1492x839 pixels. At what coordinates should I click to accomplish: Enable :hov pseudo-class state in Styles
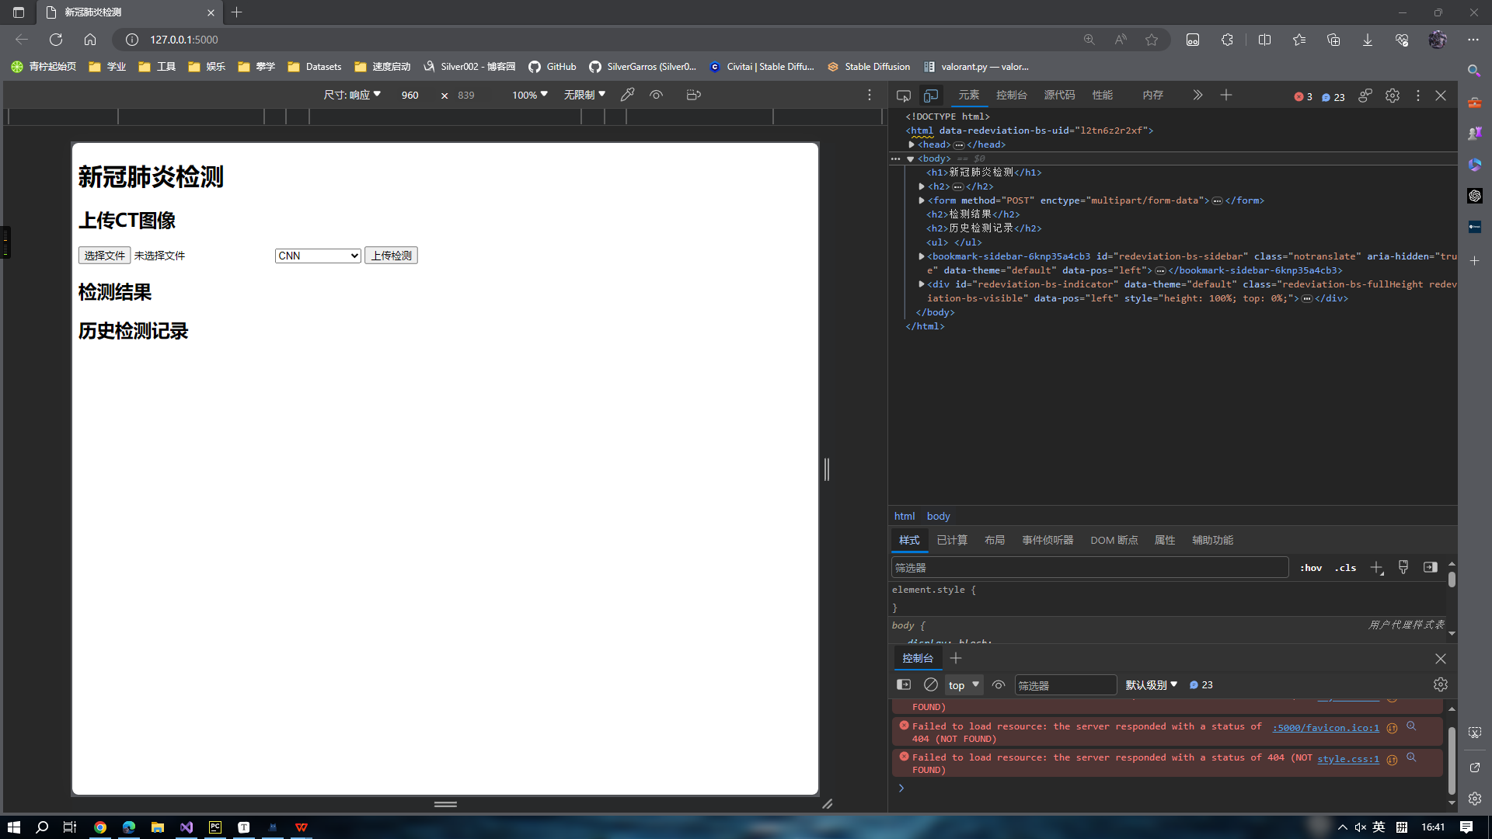[x=1310, y=567]
